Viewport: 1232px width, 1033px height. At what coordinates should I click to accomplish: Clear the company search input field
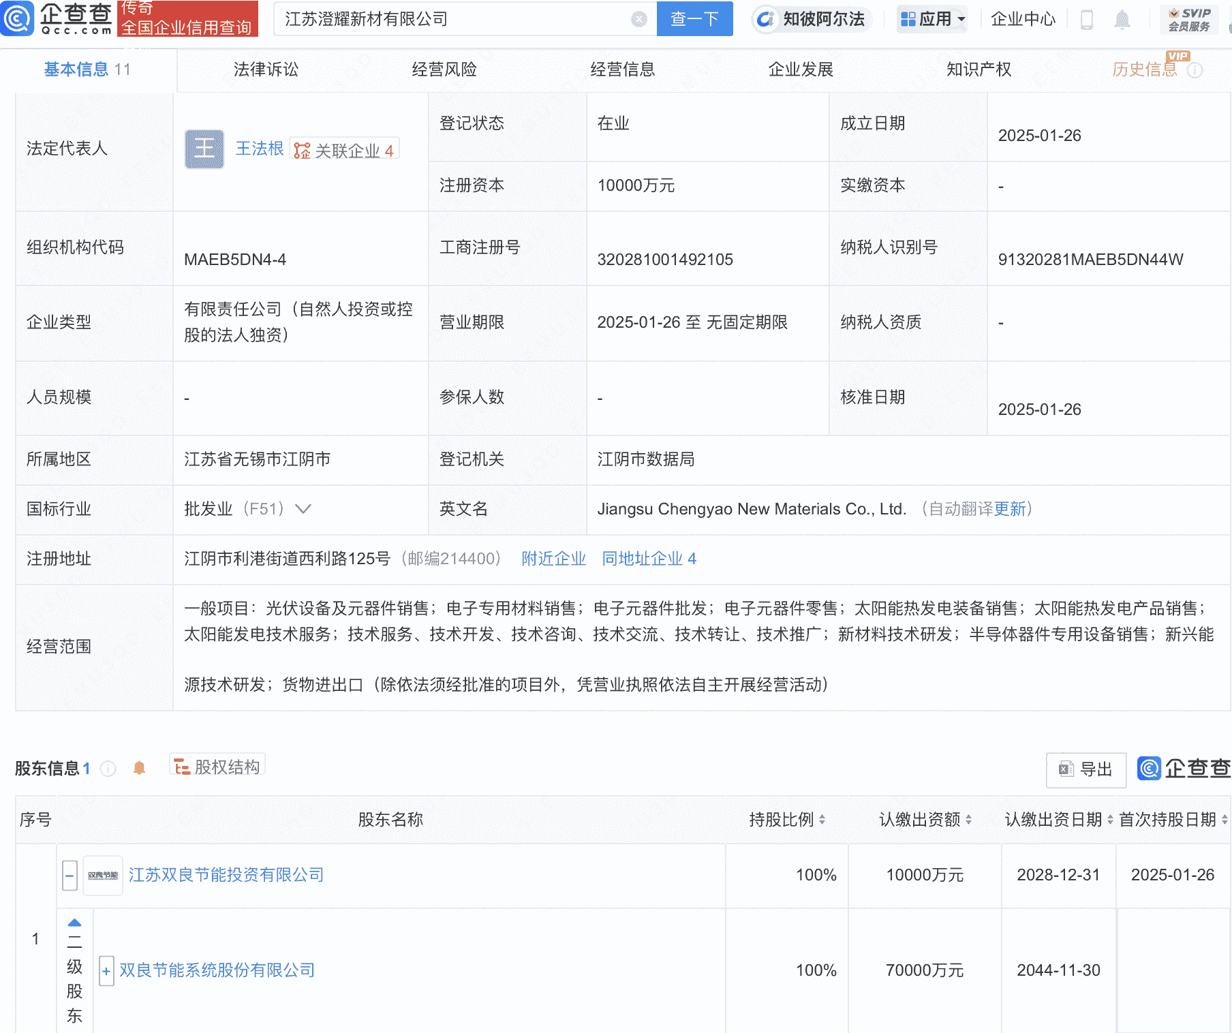(x=638, y=19)
